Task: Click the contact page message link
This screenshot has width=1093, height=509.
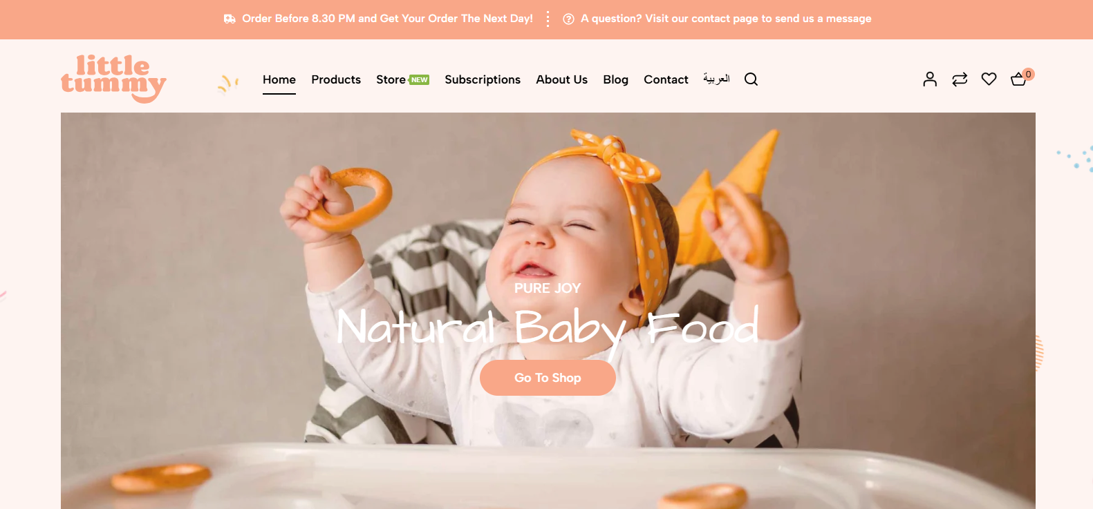Action: pos(726,19)
